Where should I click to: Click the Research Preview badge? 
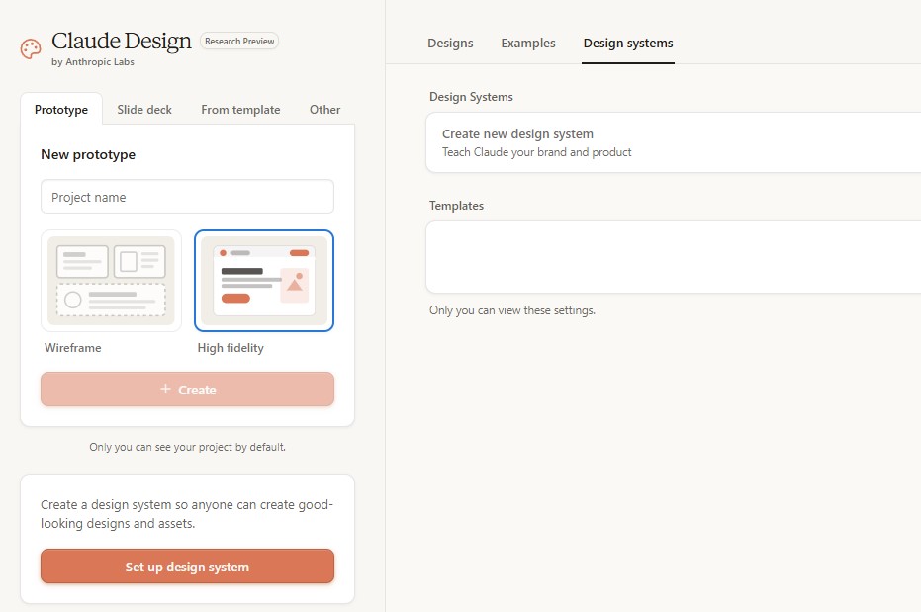tap(239, 42)
